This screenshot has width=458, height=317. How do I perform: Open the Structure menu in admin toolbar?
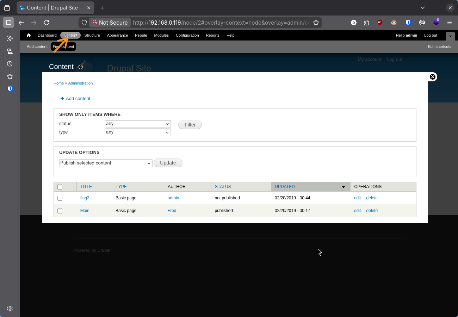pyautogui.click(x=92, y=35)
